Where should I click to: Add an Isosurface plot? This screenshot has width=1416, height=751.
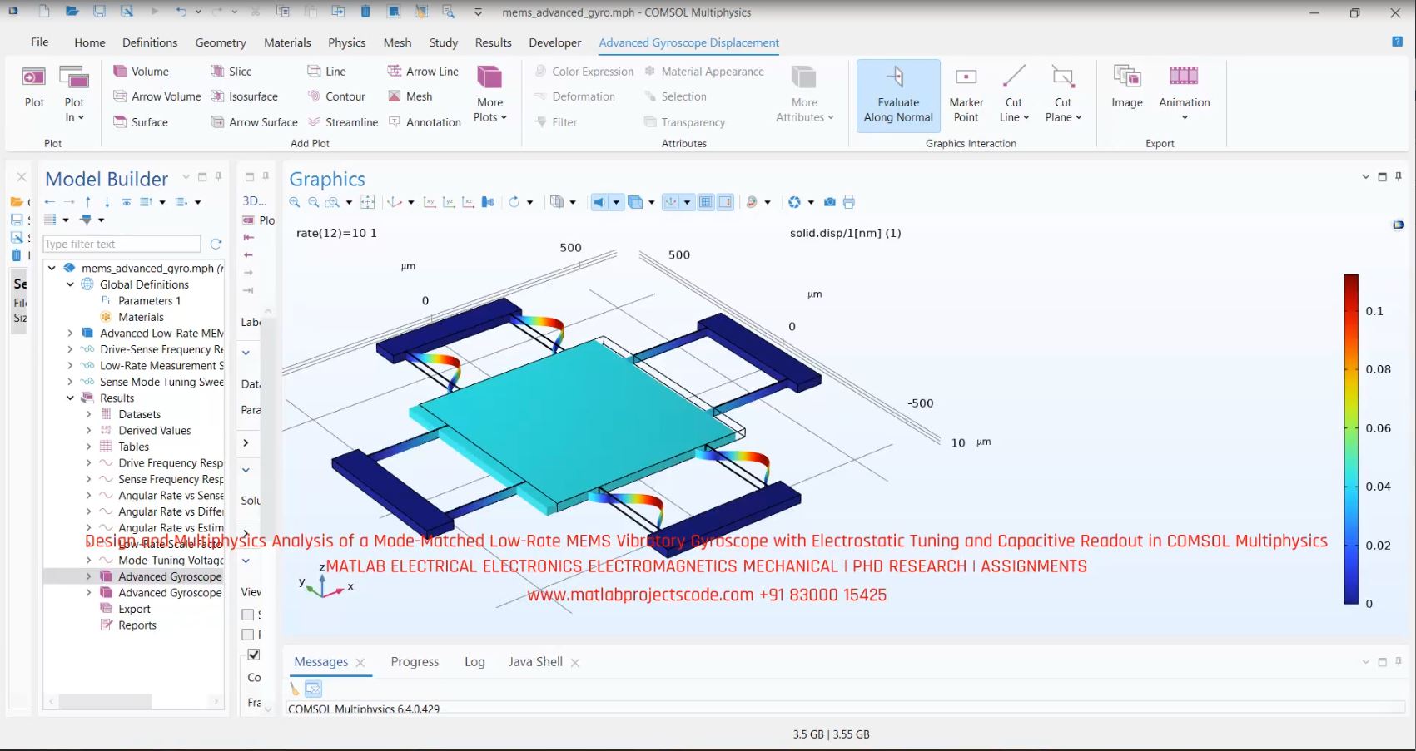click(244, 96)
